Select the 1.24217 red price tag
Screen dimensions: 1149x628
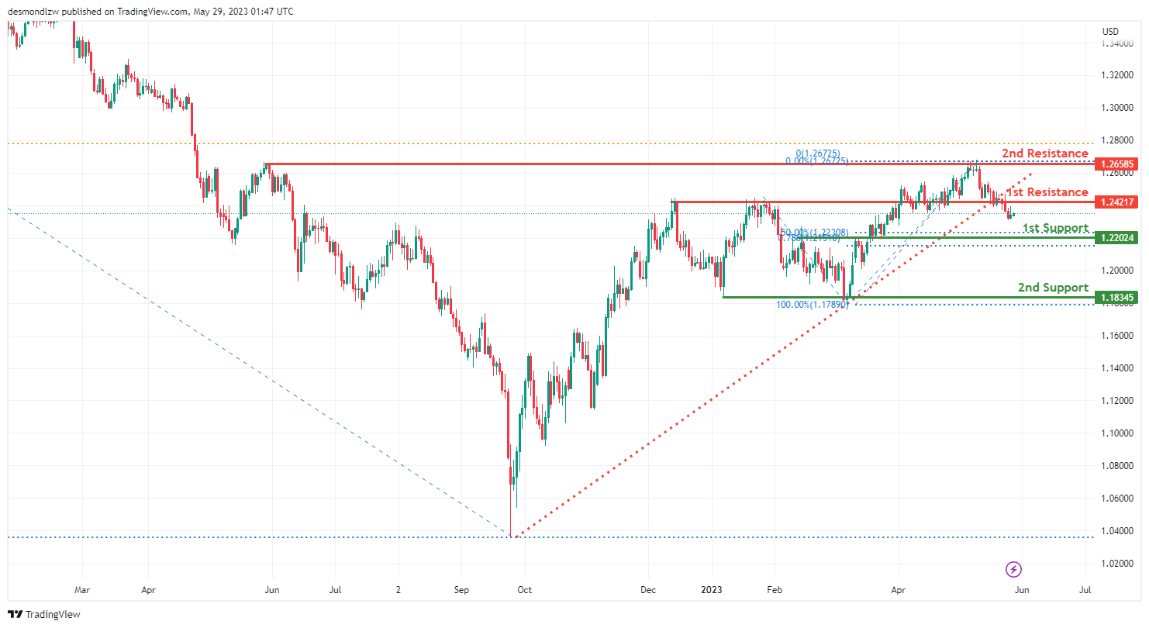(x=1114, y=202)
